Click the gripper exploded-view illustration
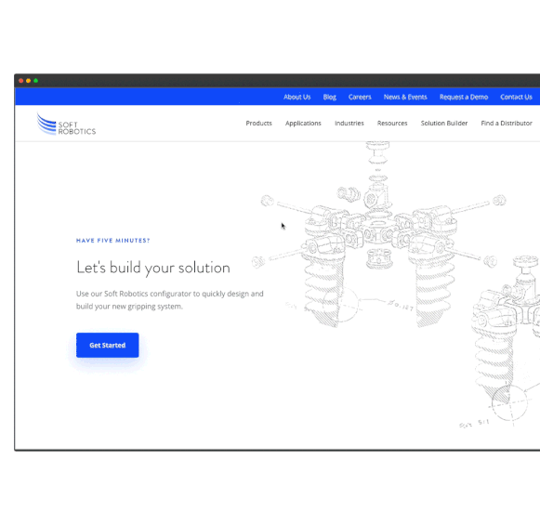Screen dimensions: 540x525 click(379, 234)
